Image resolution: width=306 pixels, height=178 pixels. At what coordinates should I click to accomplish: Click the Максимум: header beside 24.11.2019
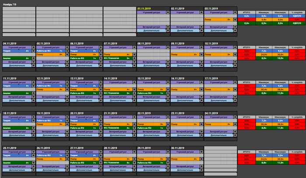280,117
